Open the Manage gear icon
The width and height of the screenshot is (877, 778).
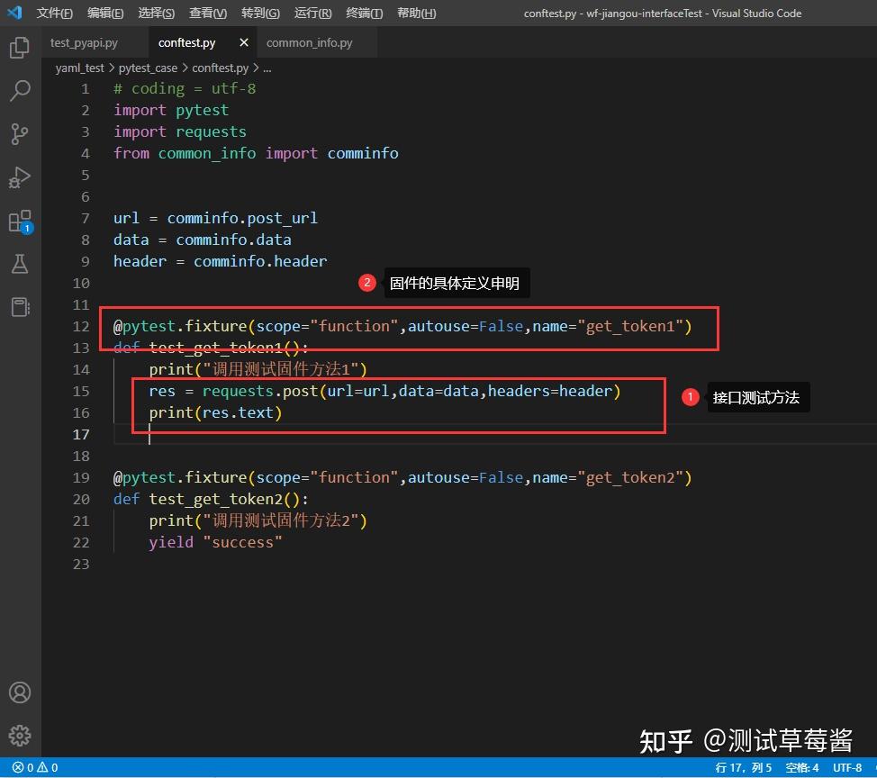[20, 736]
